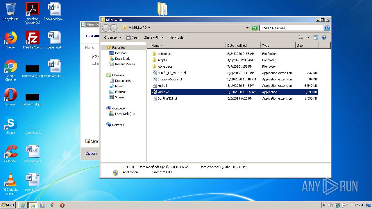Sort by the Name column header
372x209 pixels.
tap(187, 46)
